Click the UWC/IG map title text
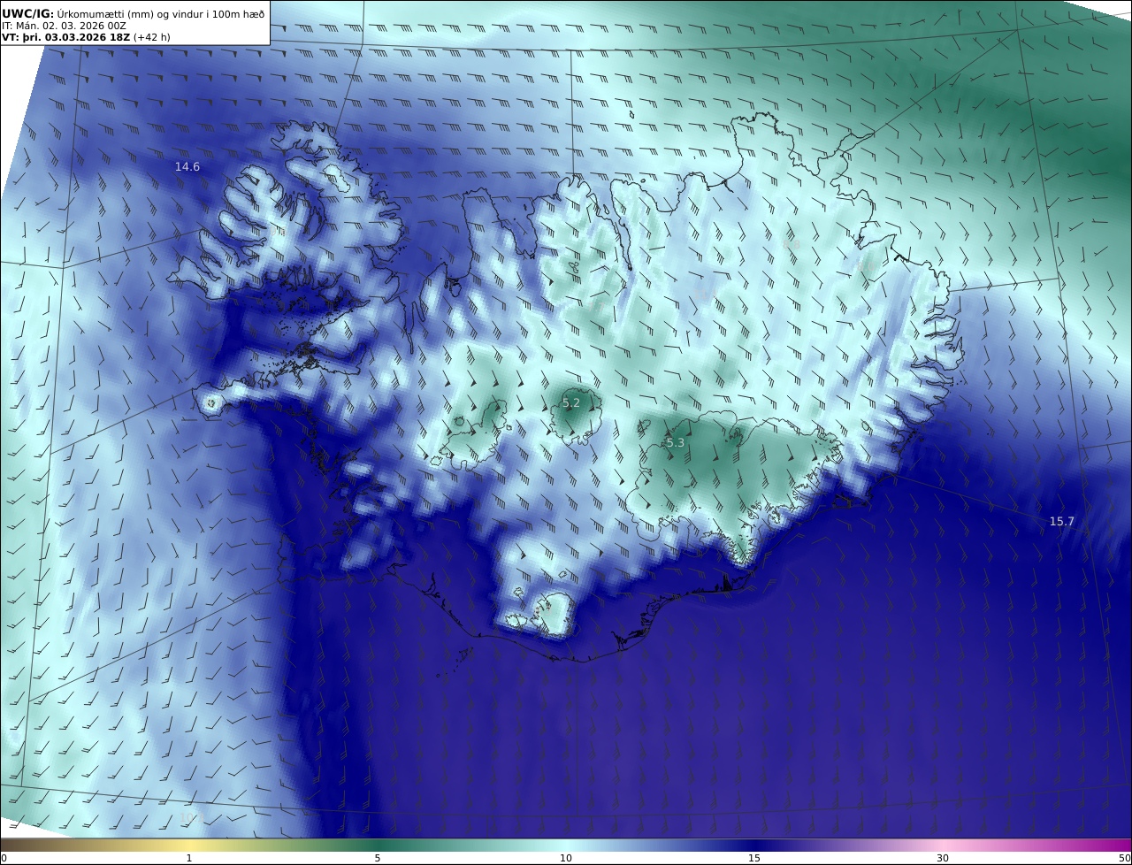The image size is (1132, 865). tap(134, 13)
